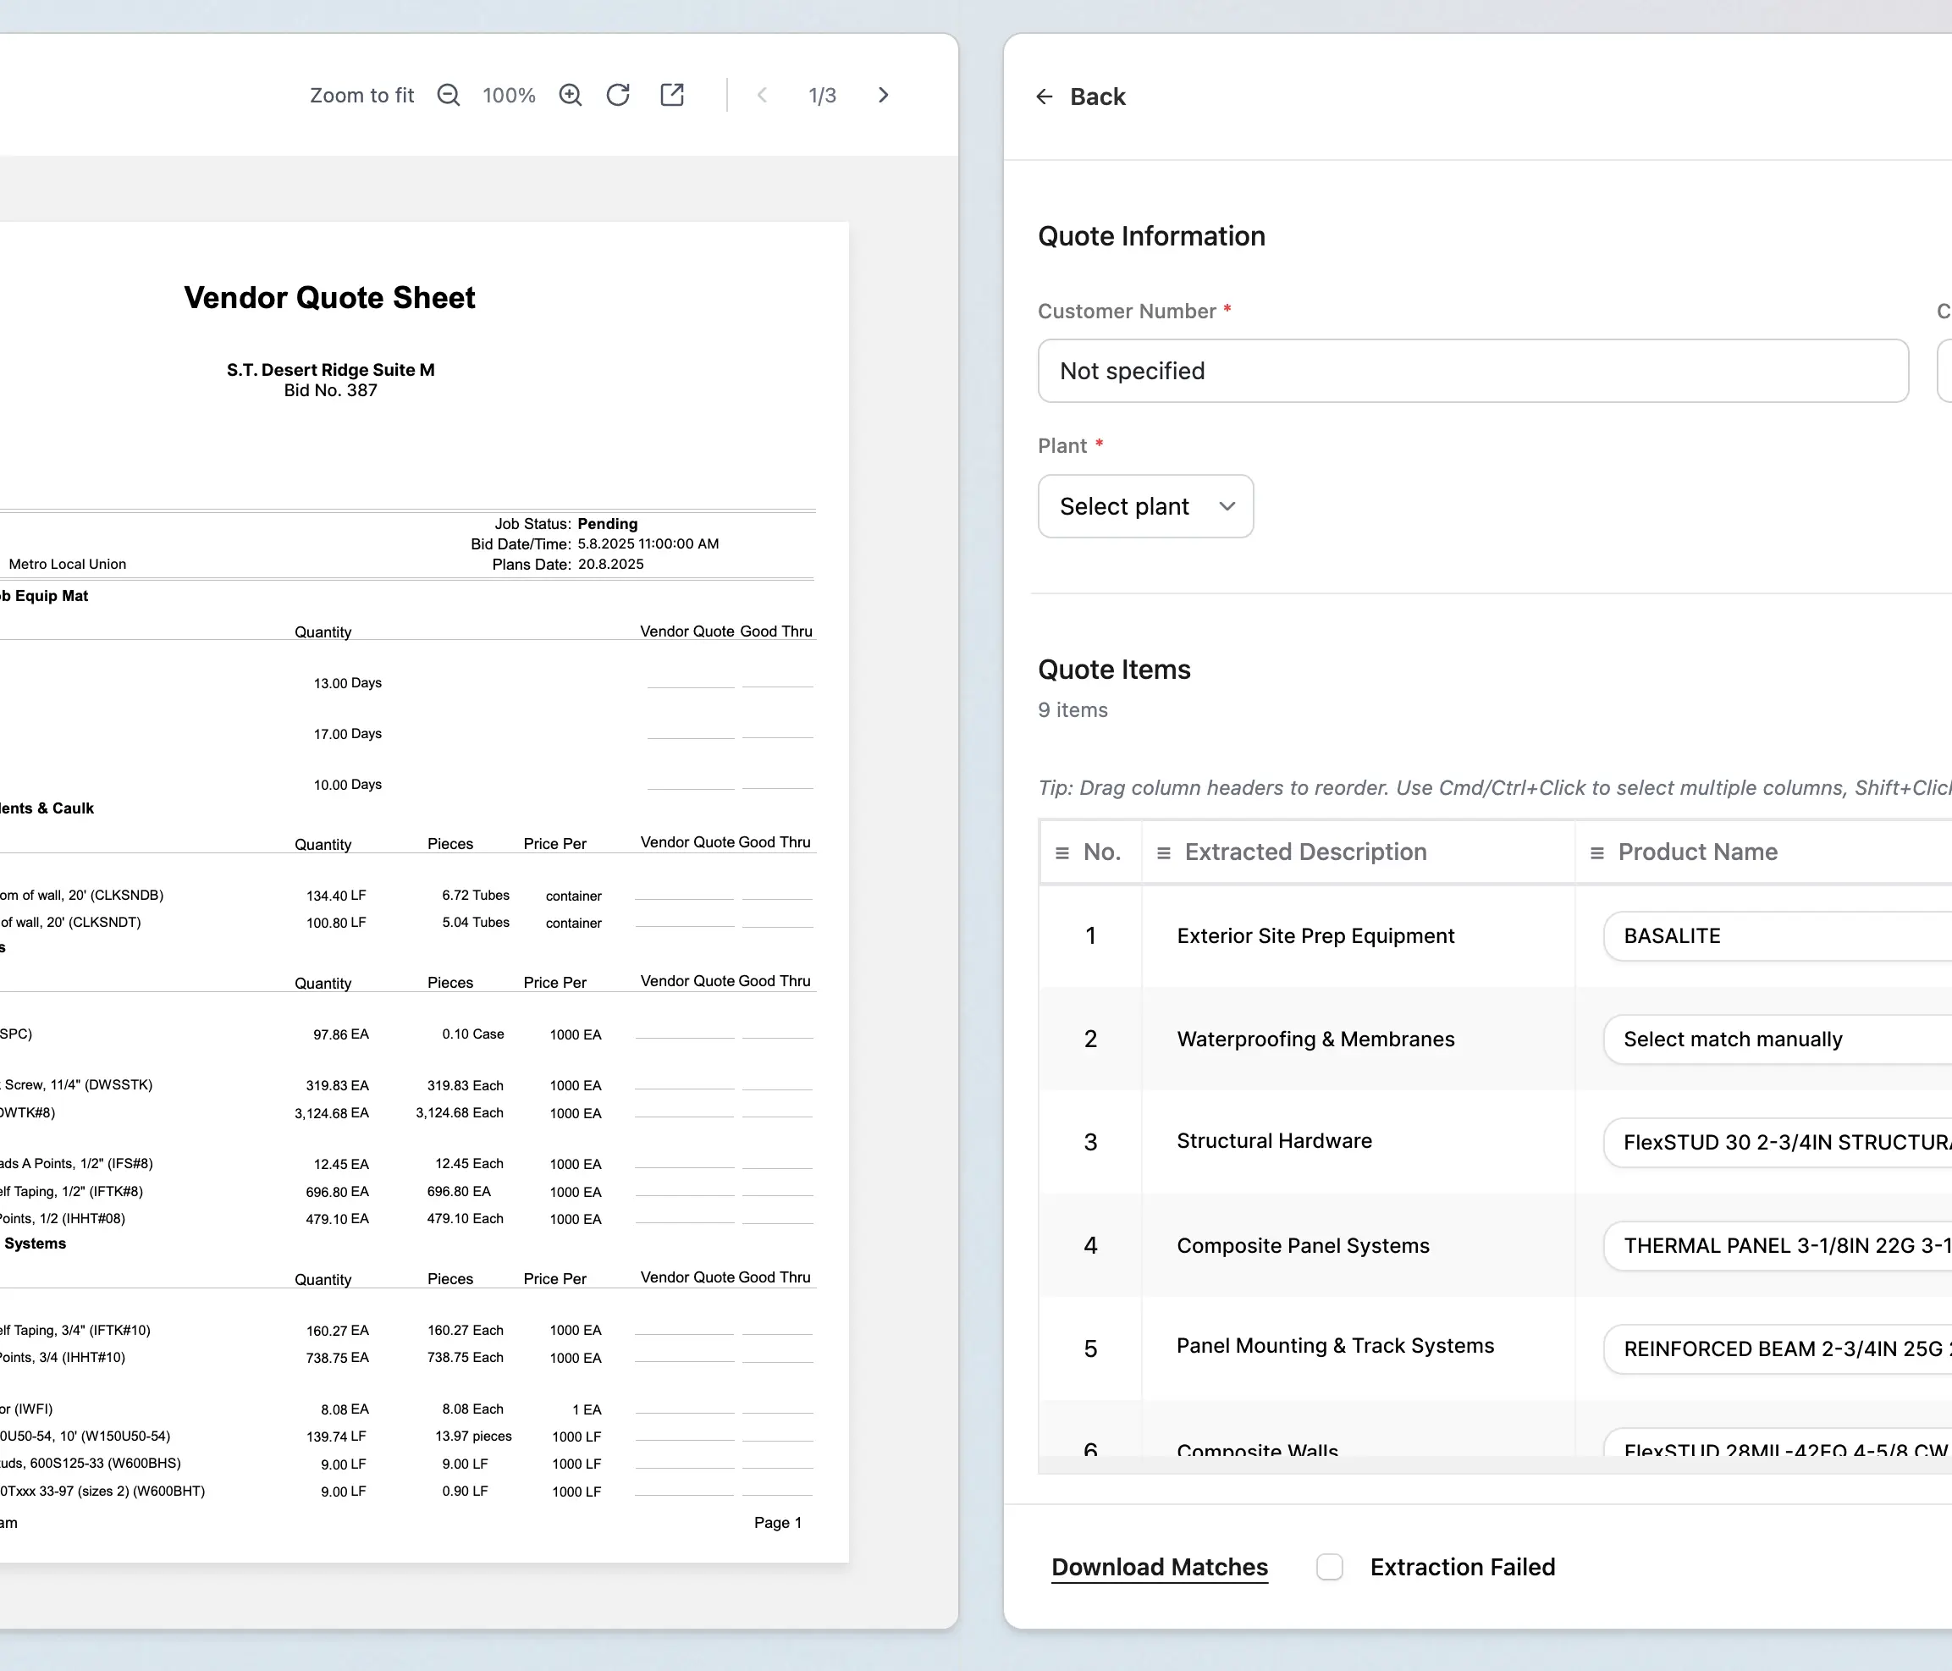
Task: Select the Structural Hardware row description
Action: pos(1274,1141)
